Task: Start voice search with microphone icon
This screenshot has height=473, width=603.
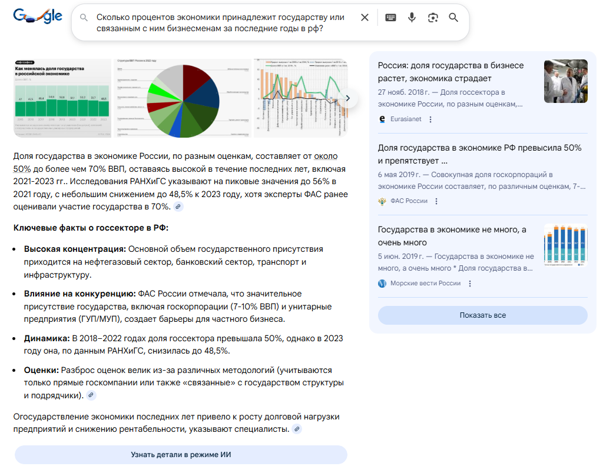Action: pos(412,18)
